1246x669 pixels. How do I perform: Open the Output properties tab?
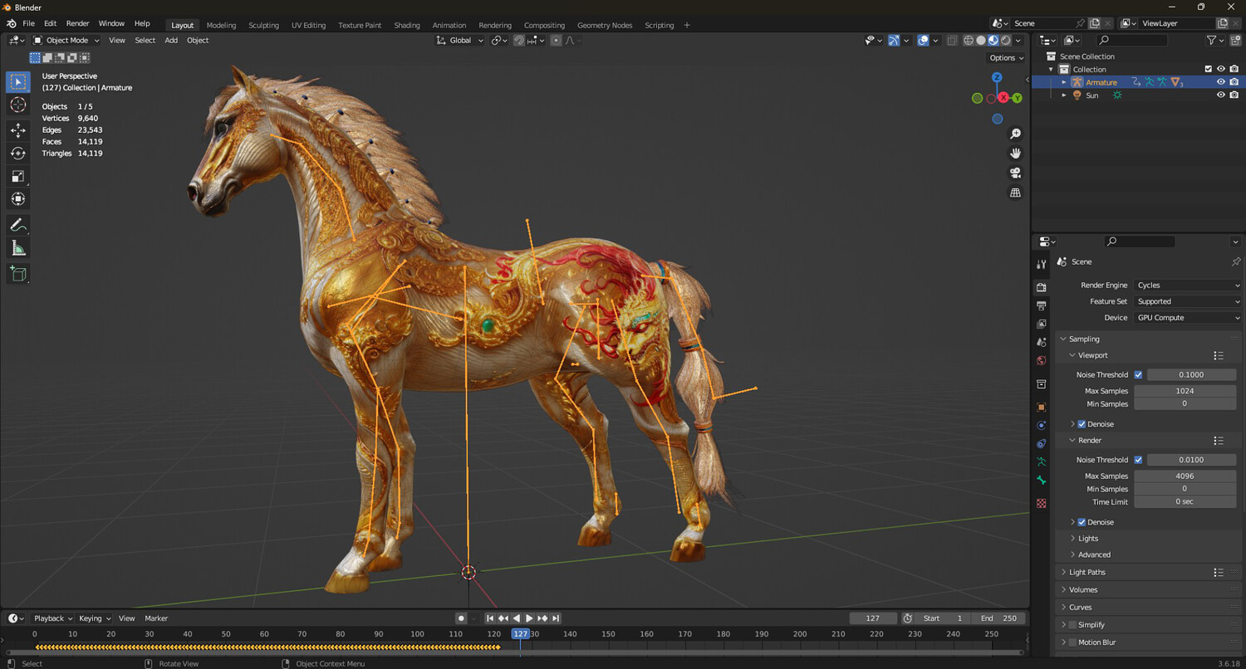pos(1042,305)
